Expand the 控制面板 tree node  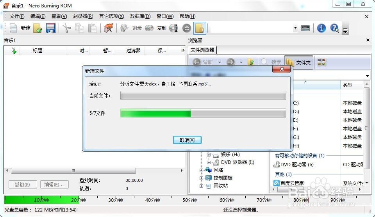[201, 178]
